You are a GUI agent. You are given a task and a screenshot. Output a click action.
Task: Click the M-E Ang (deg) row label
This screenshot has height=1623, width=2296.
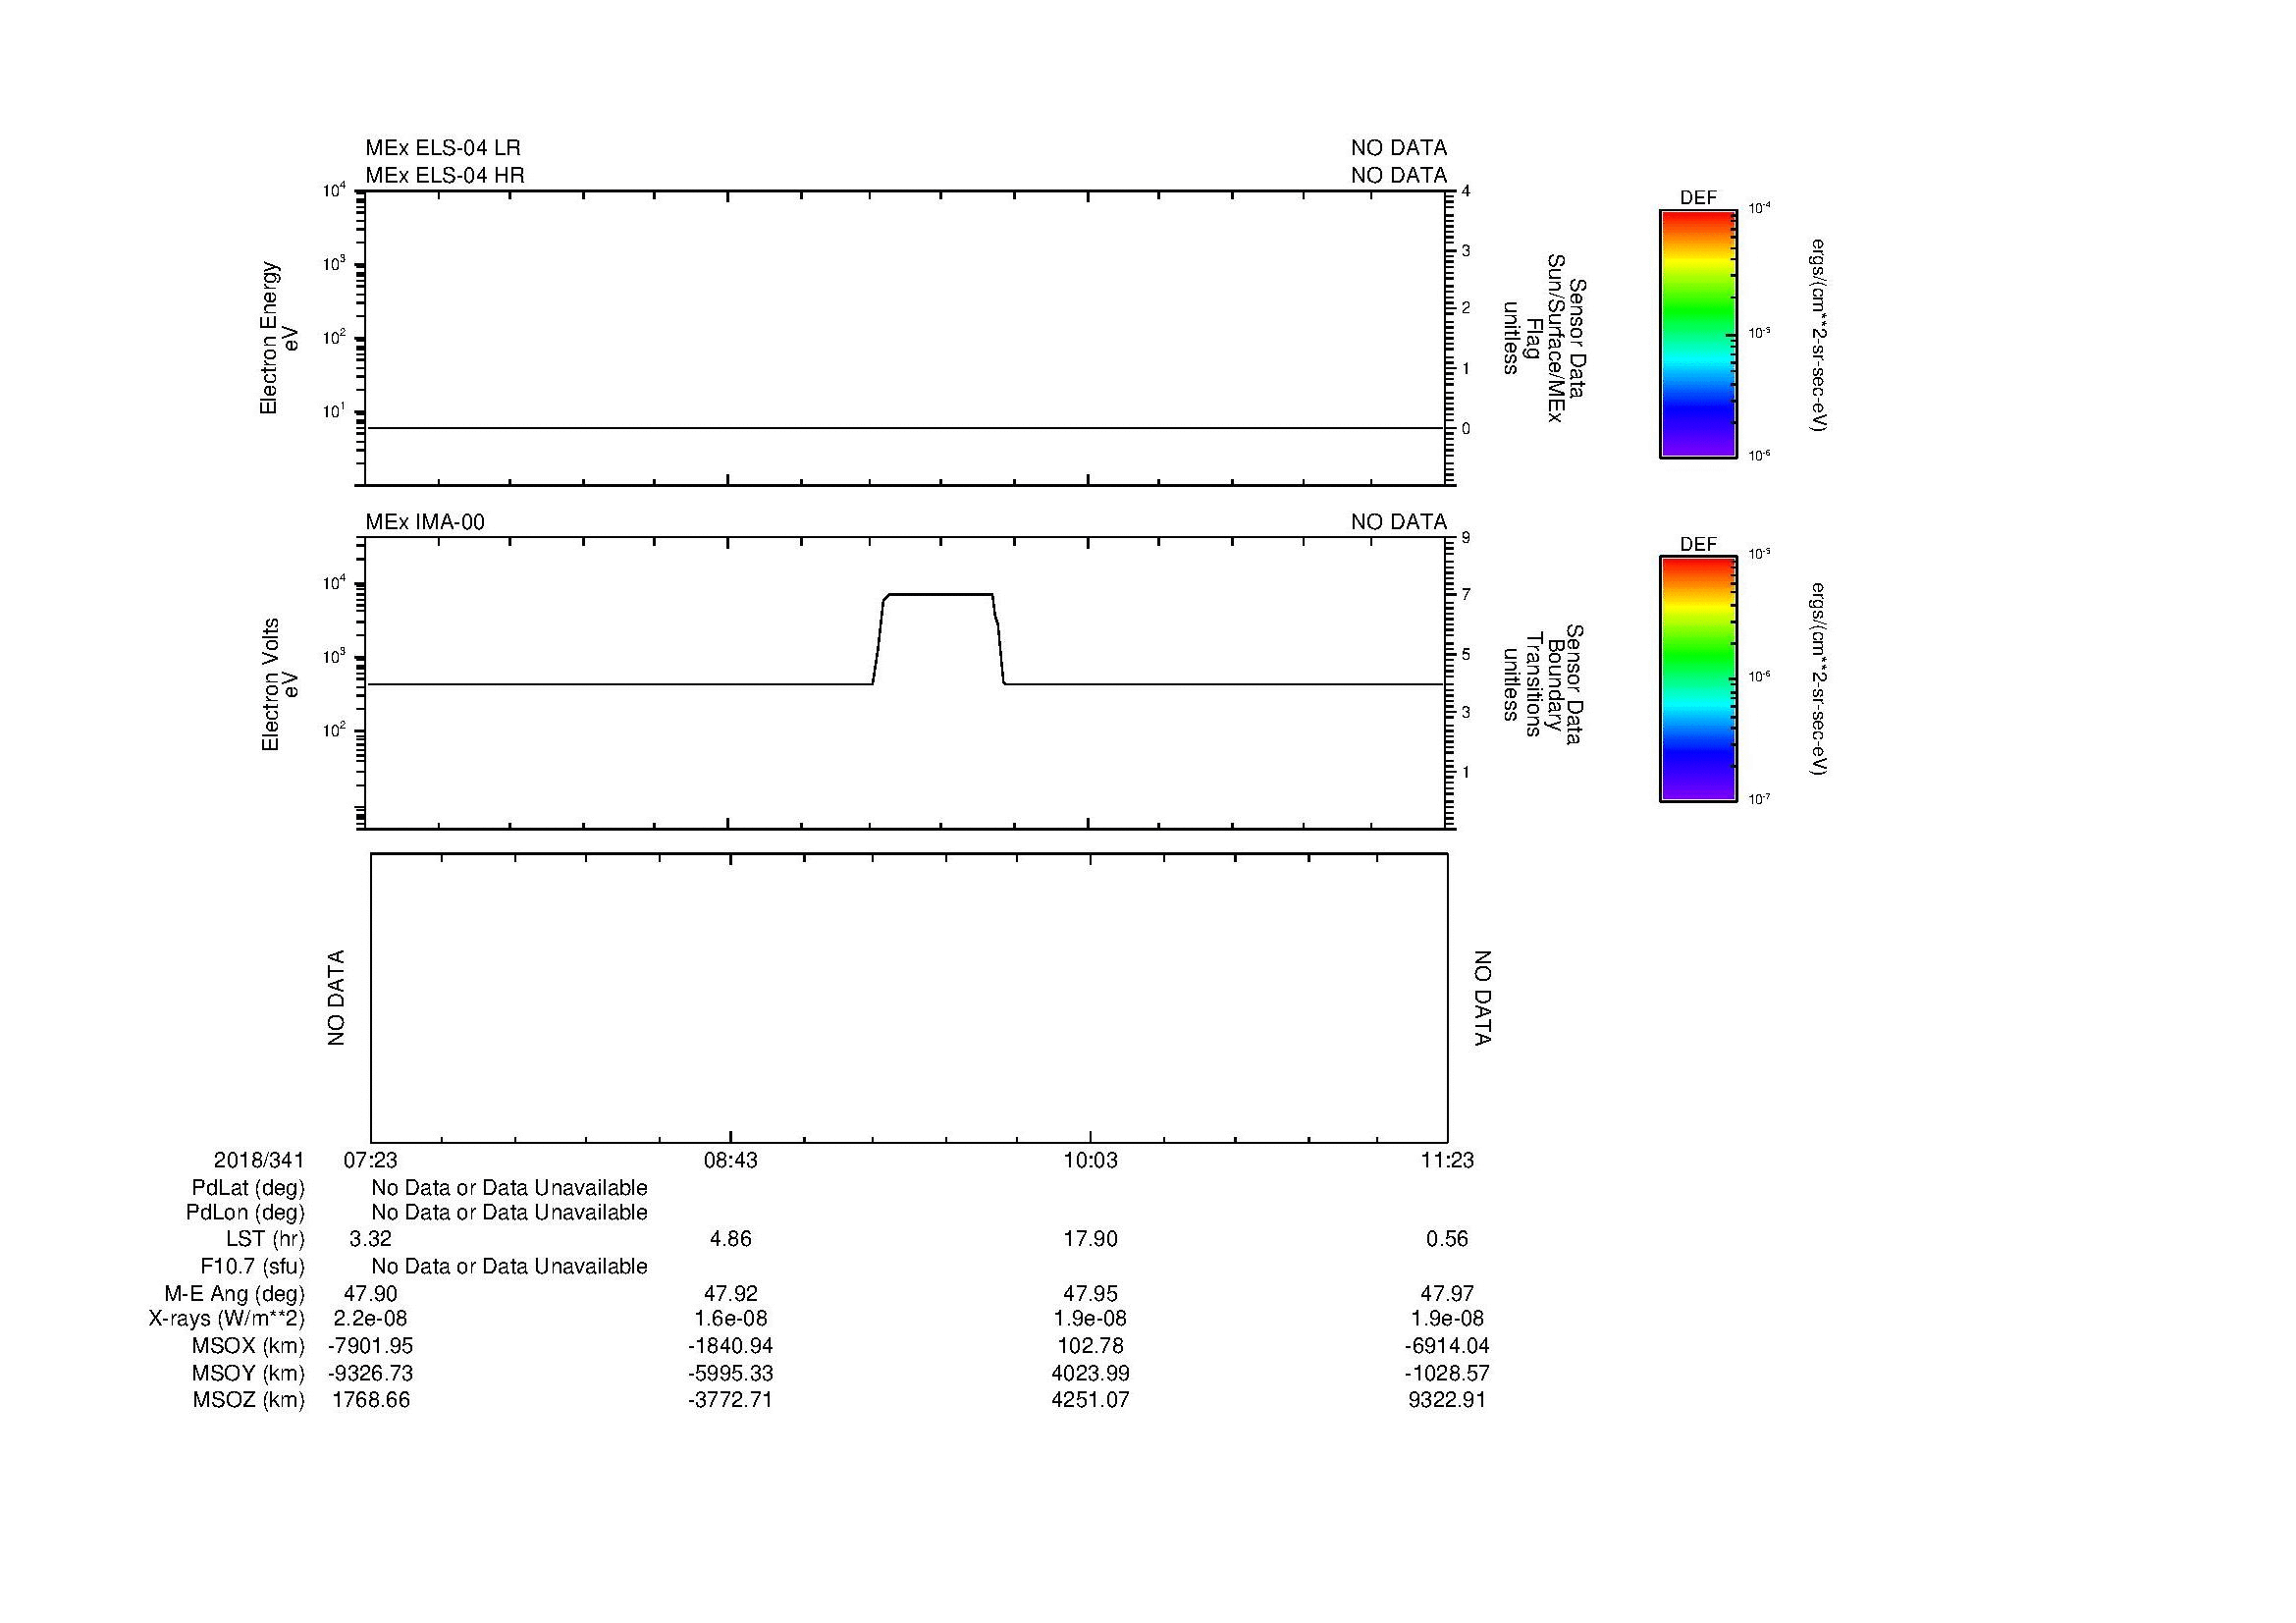point(235,1294)
